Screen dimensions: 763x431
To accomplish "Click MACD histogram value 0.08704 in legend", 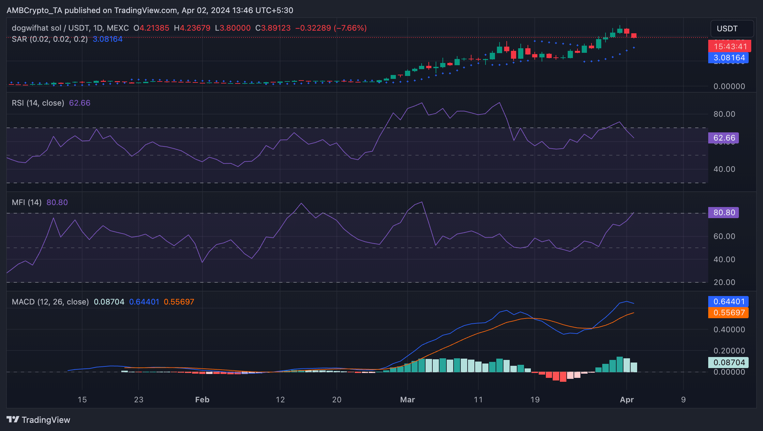I will coord(109,302).
